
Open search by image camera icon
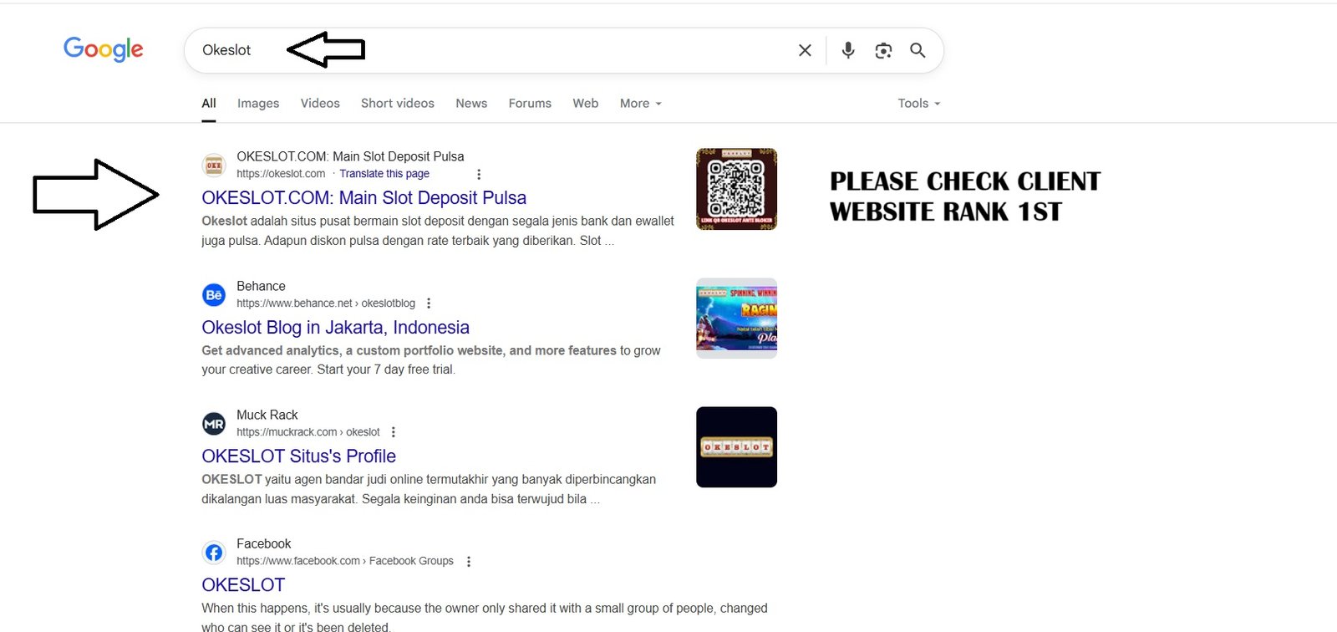(x=883, y=50)
